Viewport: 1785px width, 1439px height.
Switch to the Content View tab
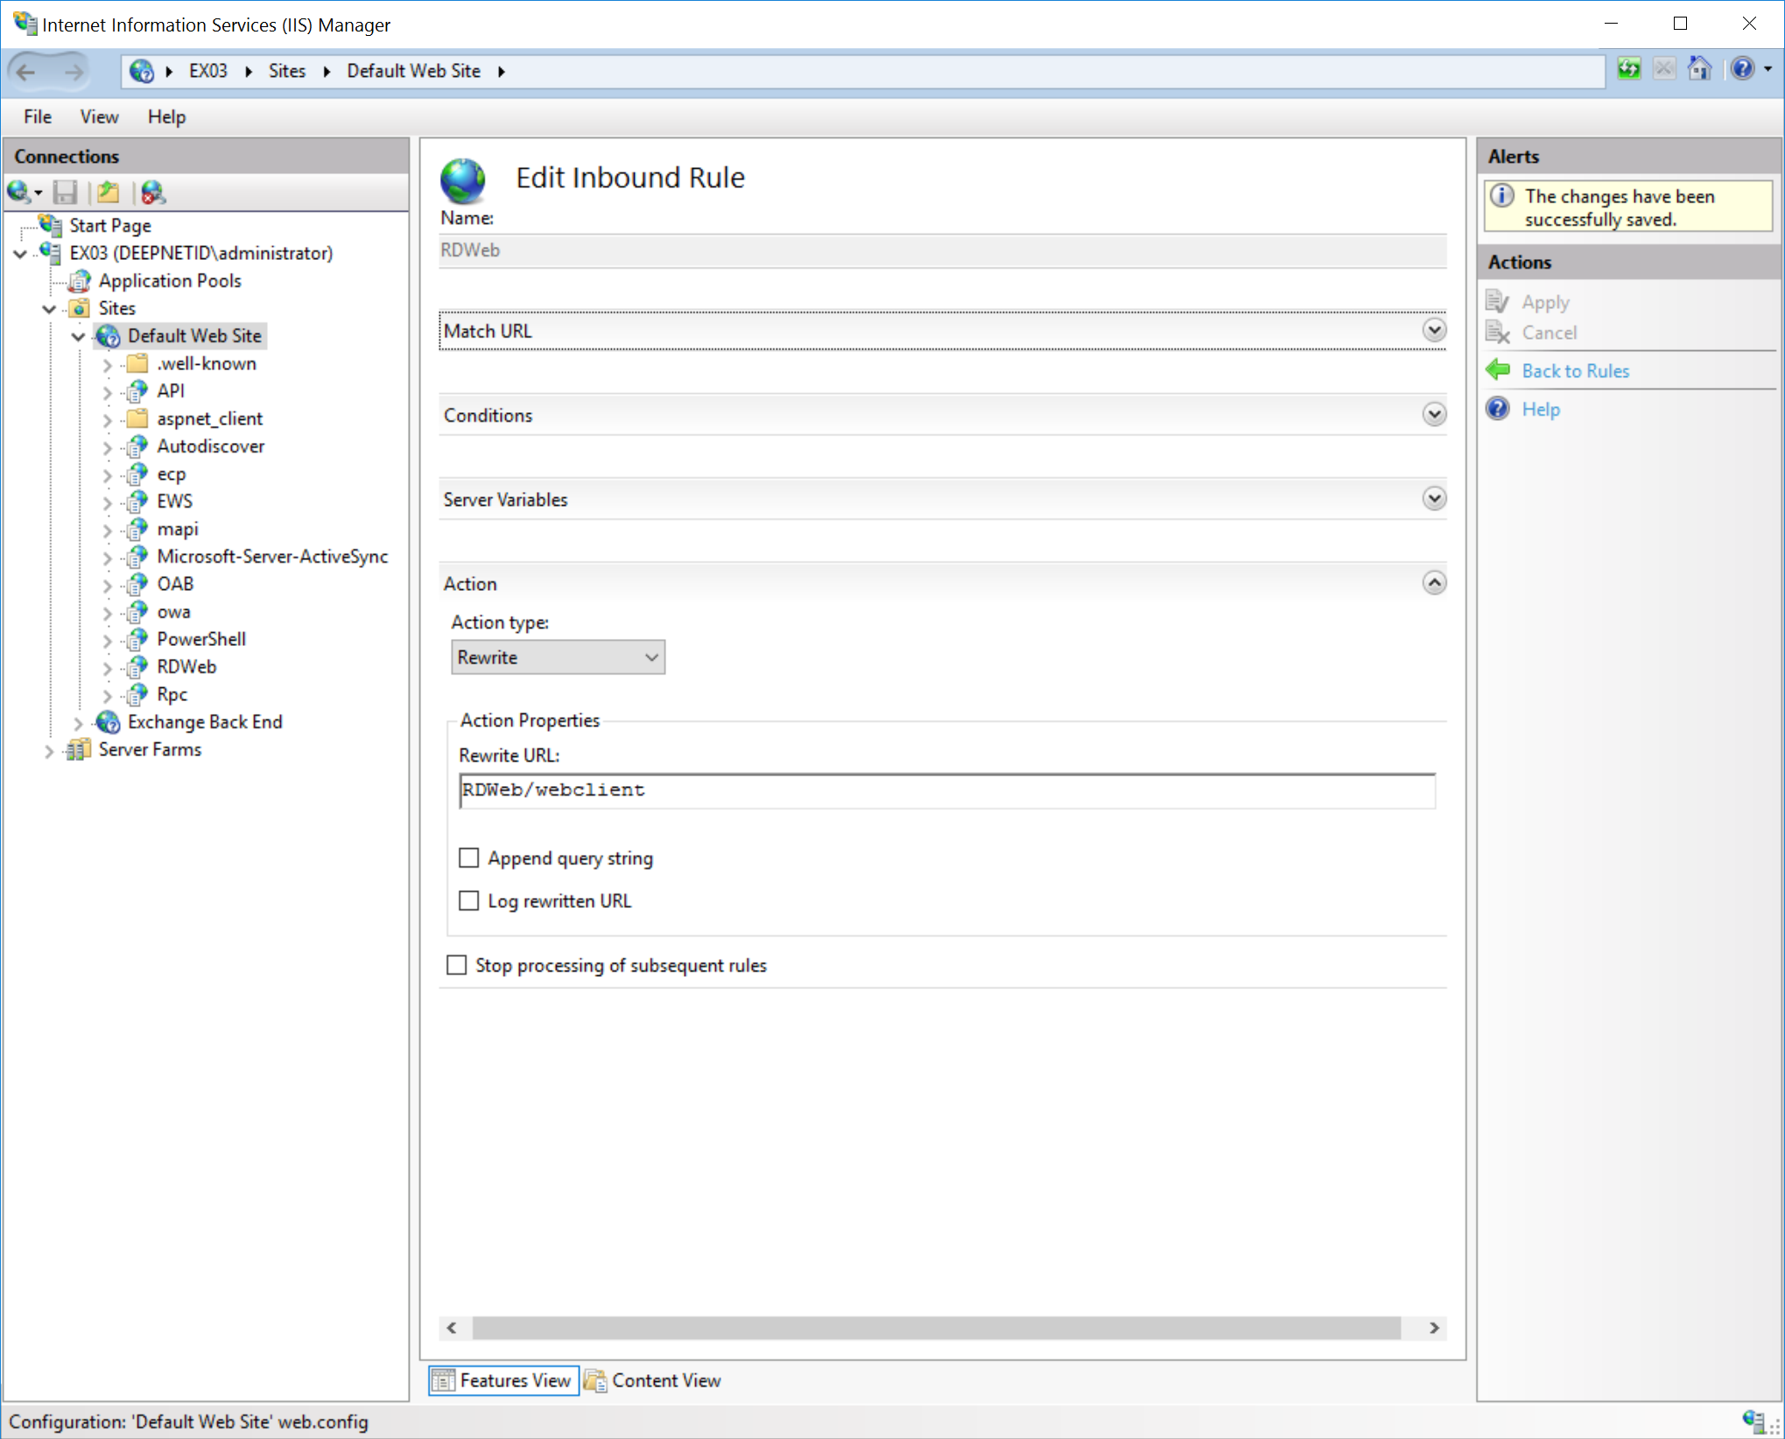pyautogui.click(x=653, y=1380)
